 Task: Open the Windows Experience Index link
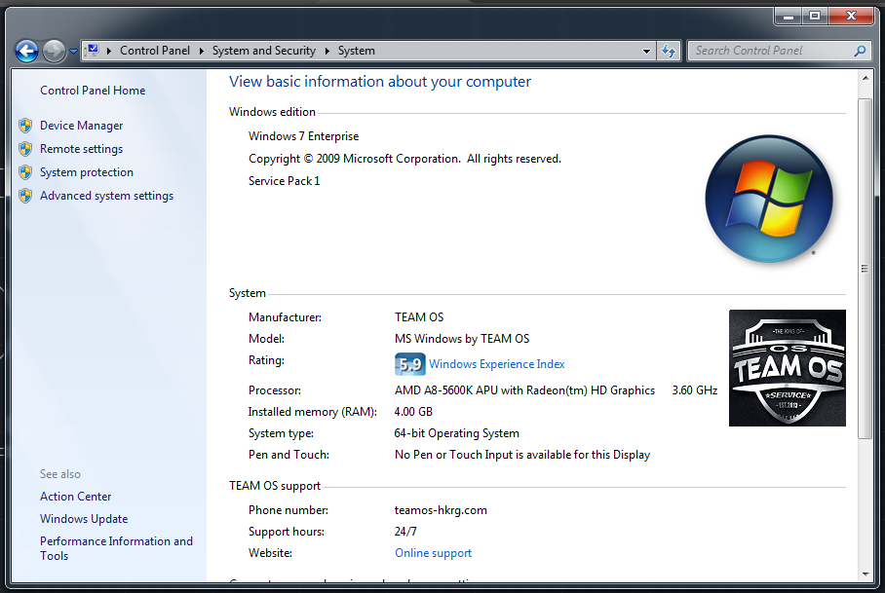point(497,364)
